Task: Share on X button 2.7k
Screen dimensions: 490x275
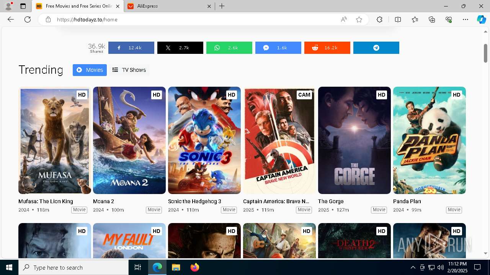Action: (180, 48)
